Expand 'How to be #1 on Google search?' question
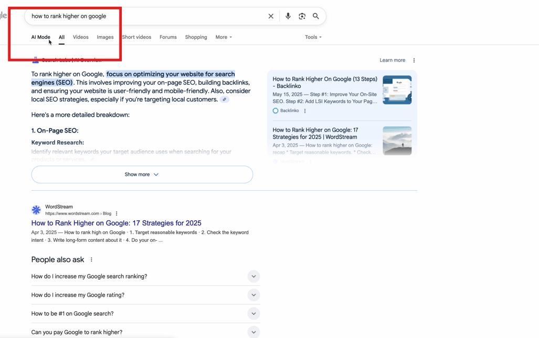Screen dimensions: 539x338 coord(253,314)
